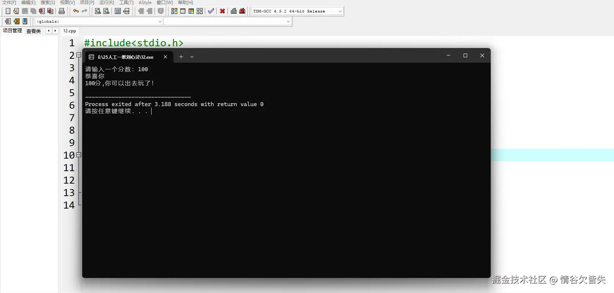Click line number 14 in gutter
The height and width of the screenshot is (293, 614).
(x=69, y=205)
